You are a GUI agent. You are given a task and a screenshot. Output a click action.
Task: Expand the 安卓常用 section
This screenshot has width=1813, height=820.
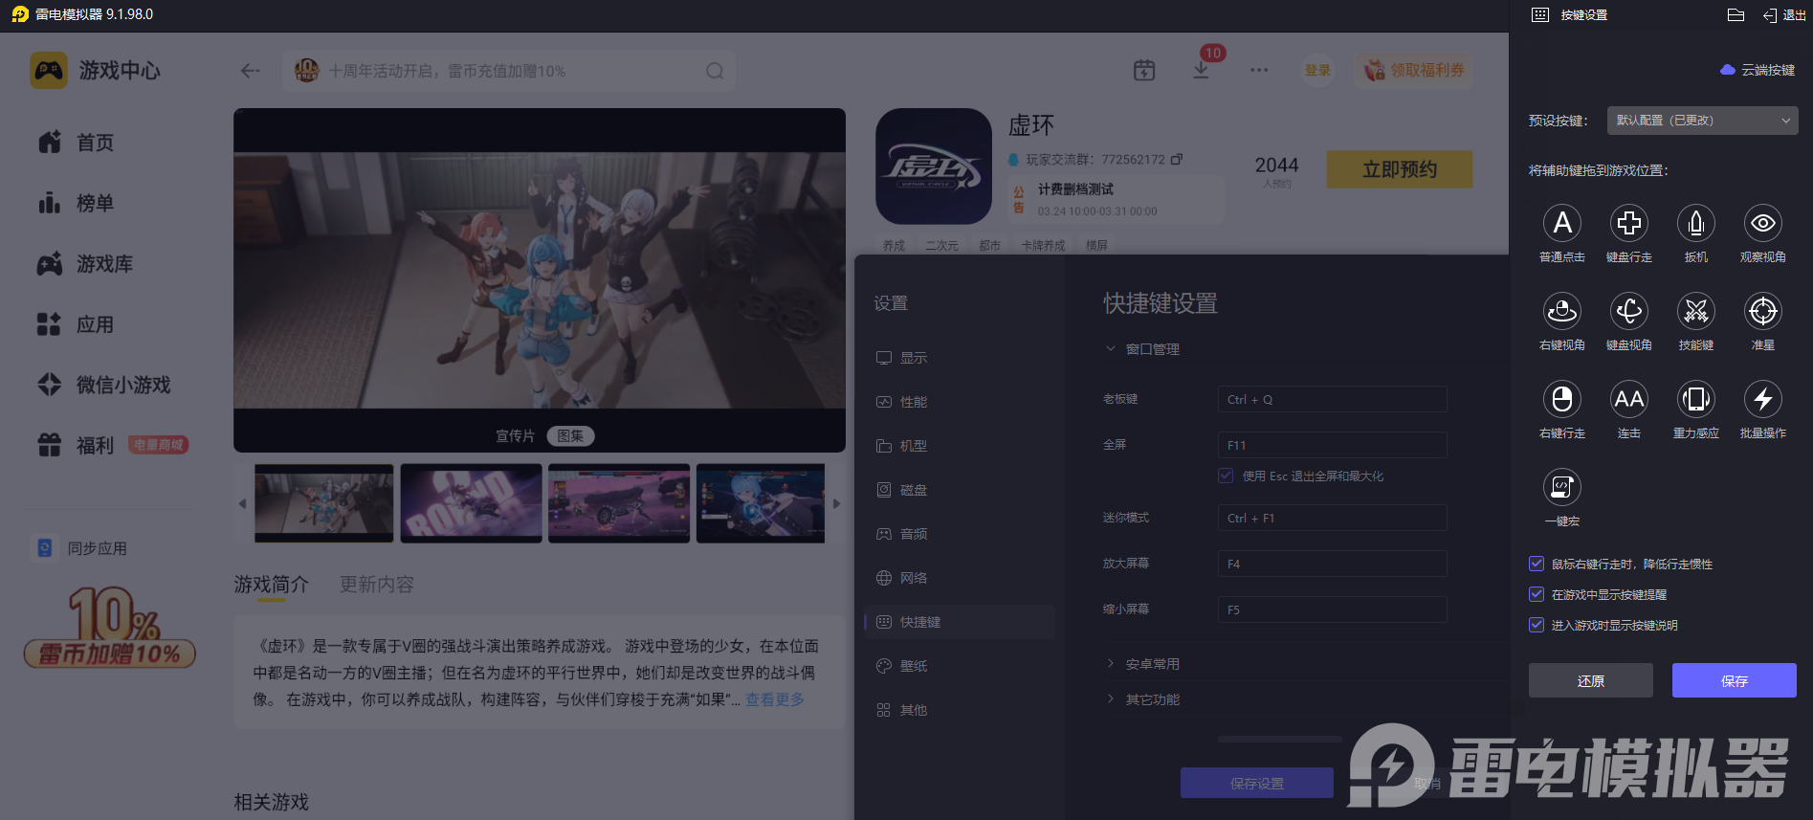pos(1151,664)
